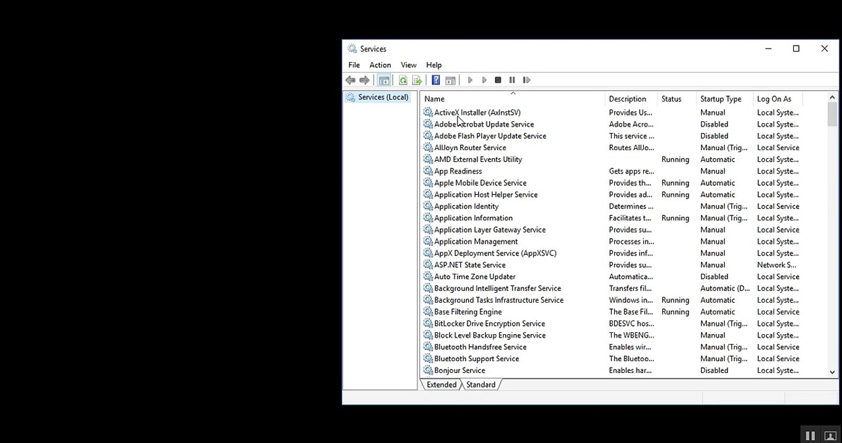The width and height of the screenshot is (842, 443).
Task: Click the play arrow right after Action Pane icon
Action: tap(470, 80)
